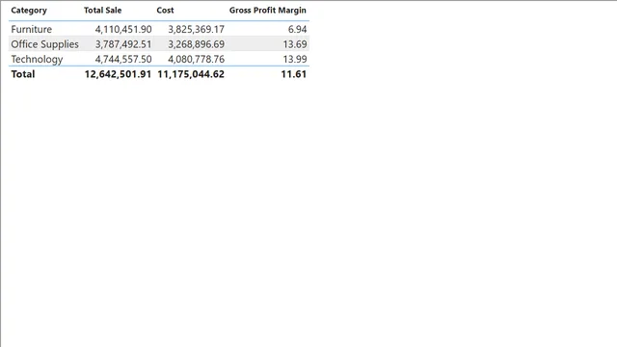Select the Furniture category row label
617x347 pixels.
32,29
